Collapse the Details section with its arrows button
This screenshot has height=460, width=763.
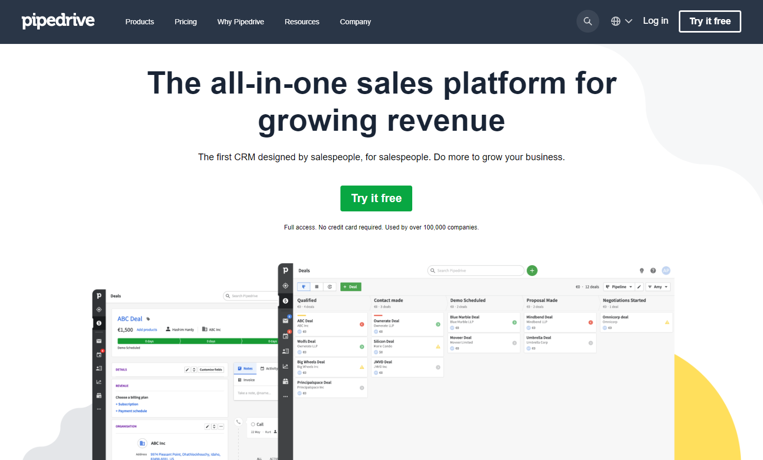pos(194,370)
